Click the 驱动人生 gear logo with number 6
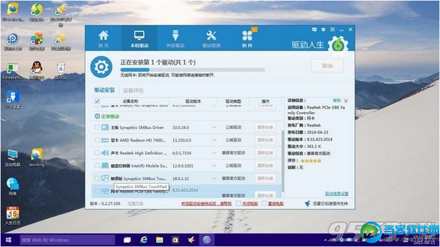Screen dimensions: 440x247 pyautogui.click(x=338, y=44)
